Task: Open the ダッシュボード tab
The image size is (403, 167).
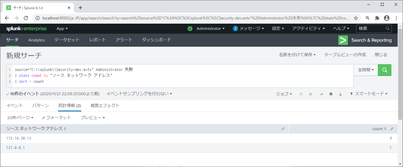Action: pos(156,40)
